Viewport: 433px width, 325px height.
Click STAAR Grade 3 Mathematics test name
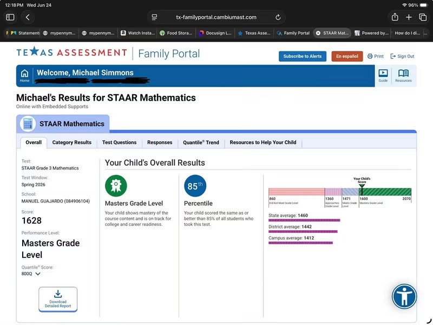coord(50,168)
